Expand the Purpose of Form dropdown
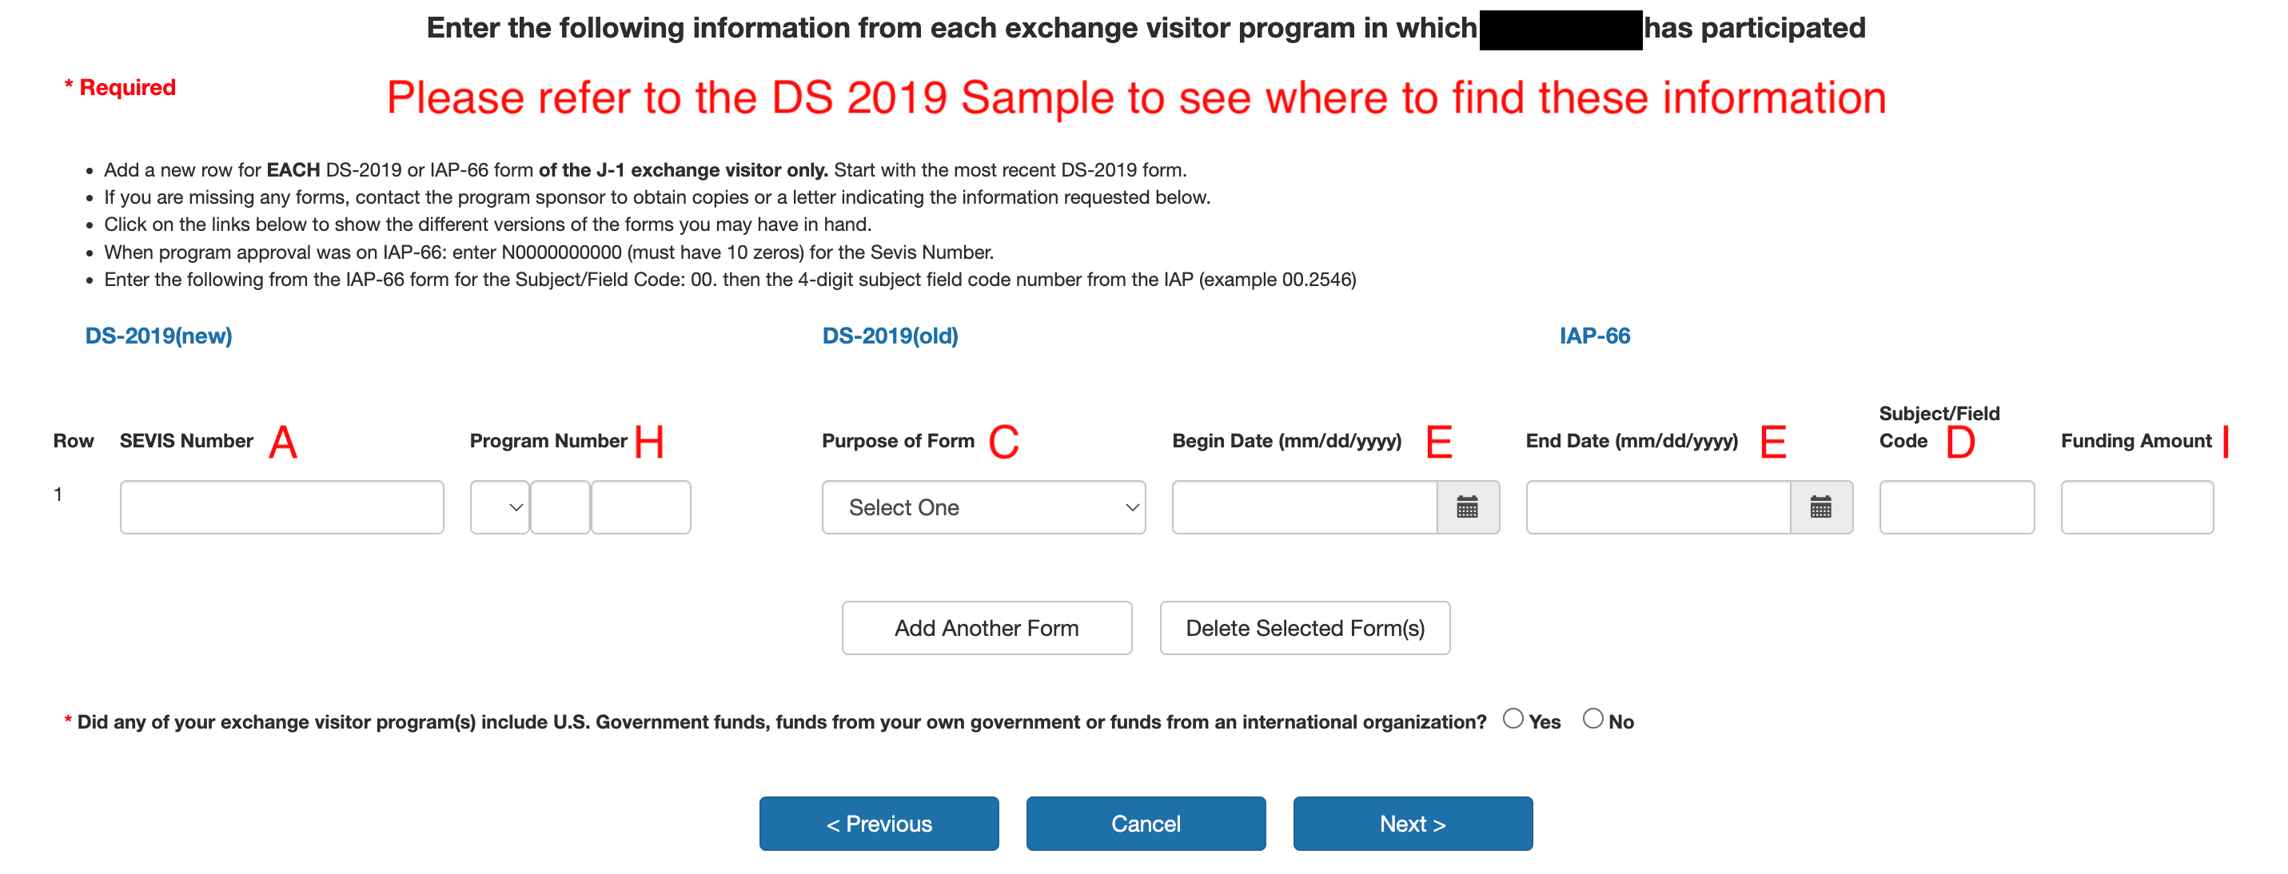 click(983, 507)
